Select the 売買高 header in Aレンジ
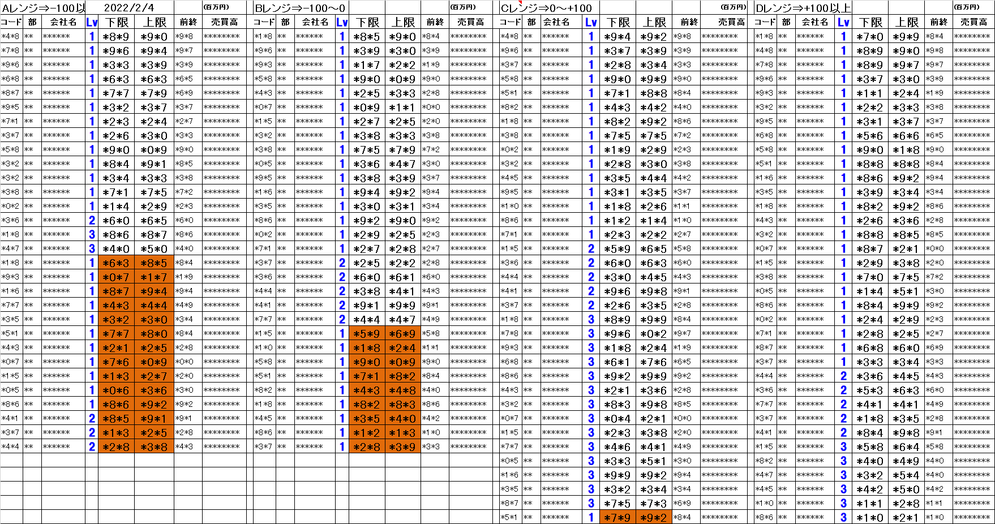 (x=225, y=22)
